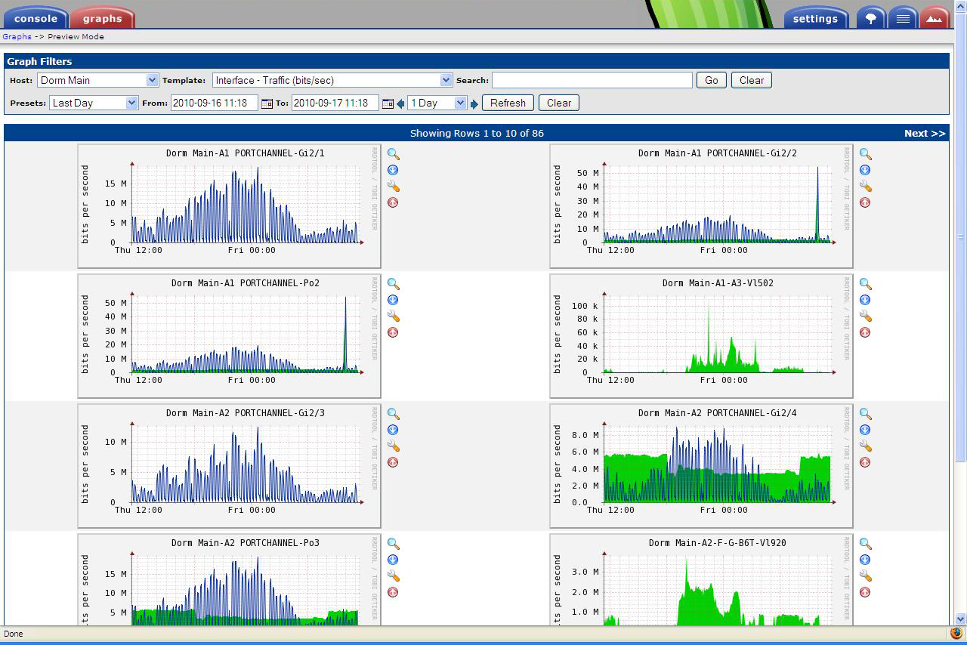Zoom graph Dorm Main-A1 PORTCHANNEL-Gi2/2

point(865,154)
